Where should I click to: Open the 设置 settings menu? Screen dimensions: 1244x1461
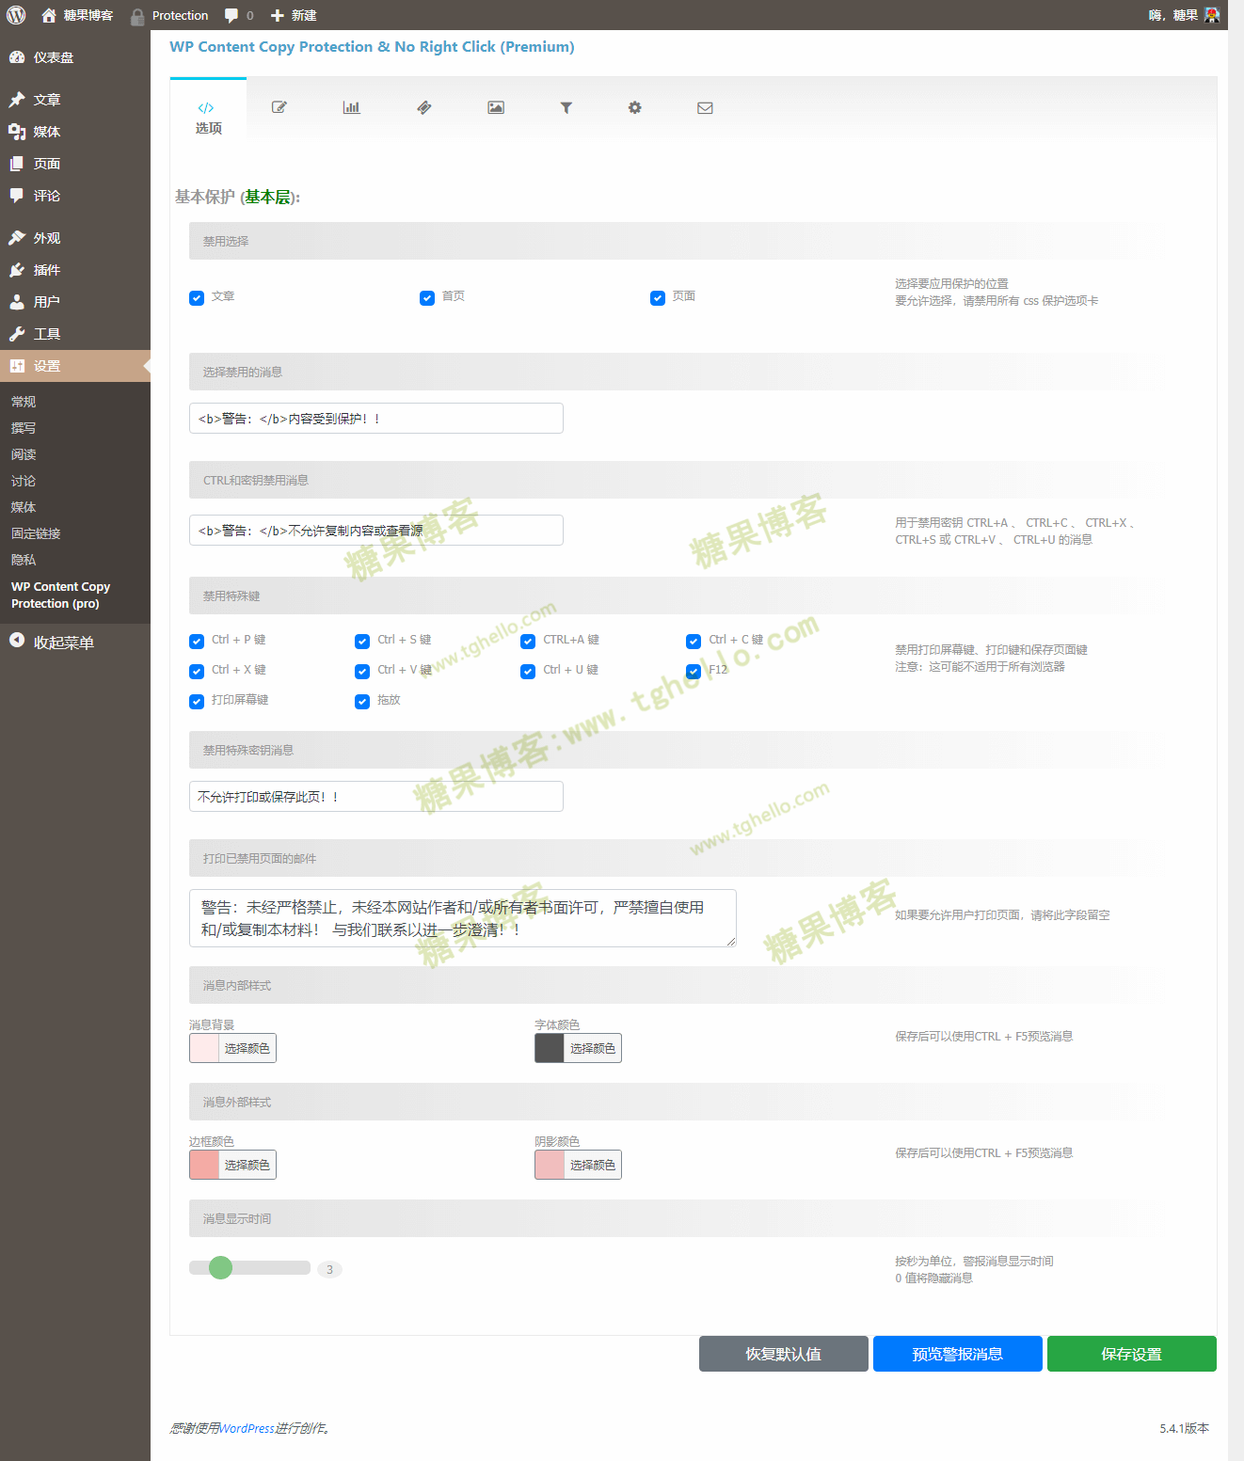click(75, 366)
